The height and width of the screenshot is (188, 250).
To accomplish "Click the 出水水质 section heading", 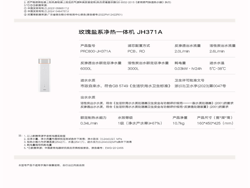I will point(88,97).
